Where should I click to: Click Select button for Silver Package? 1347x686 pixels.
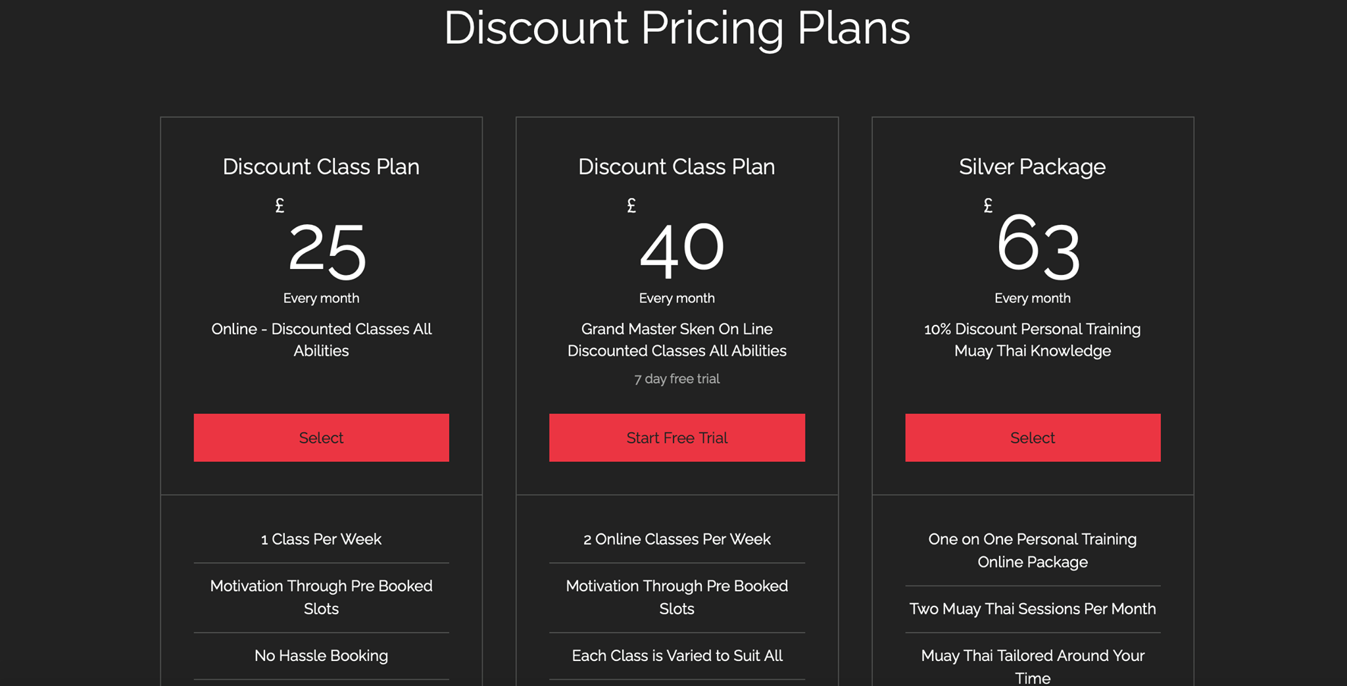[x=1033, y=437]
